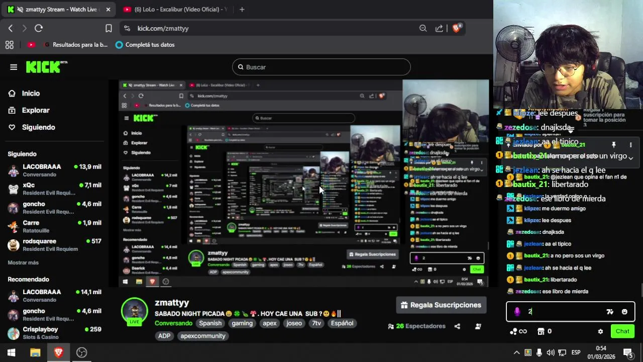The height and width of the screenshot is (362, 643).
Task: Switch to the LoLo Excalibur YouTube tab
Action: [x=175, y=10]
